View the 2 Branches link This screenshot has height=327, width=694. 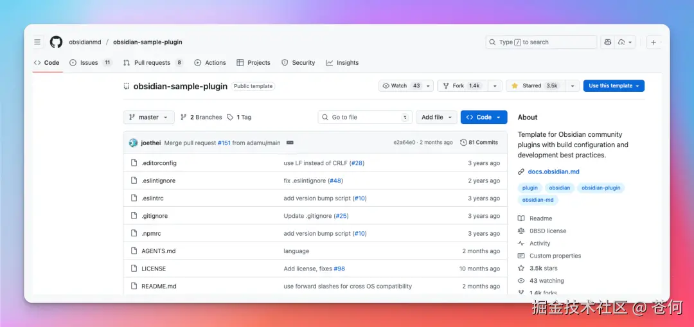(201, 118)
